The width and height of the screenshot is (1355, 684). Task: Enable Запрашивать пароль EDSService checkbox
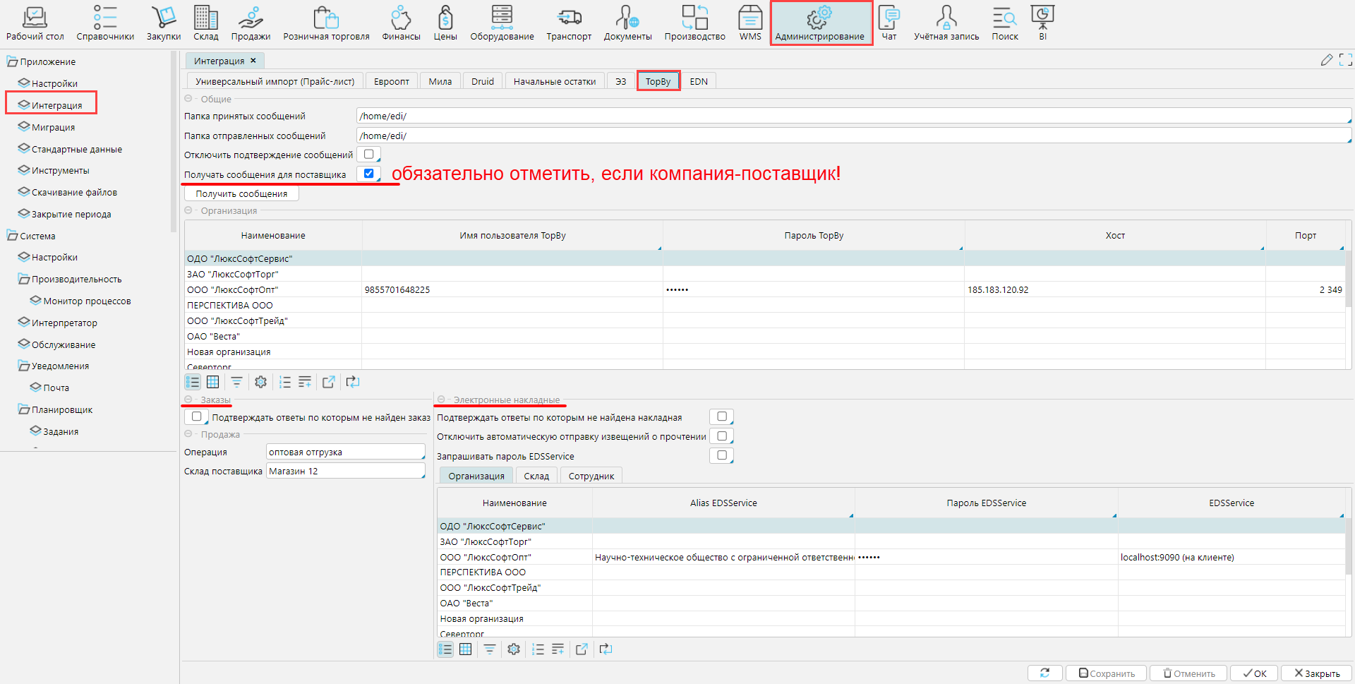(x=721, y=456)
